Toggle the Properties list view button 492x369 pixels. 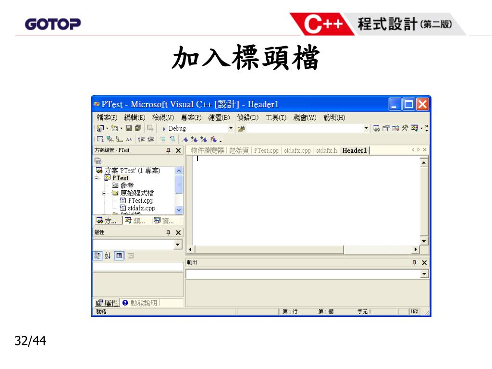click(119, 256)
